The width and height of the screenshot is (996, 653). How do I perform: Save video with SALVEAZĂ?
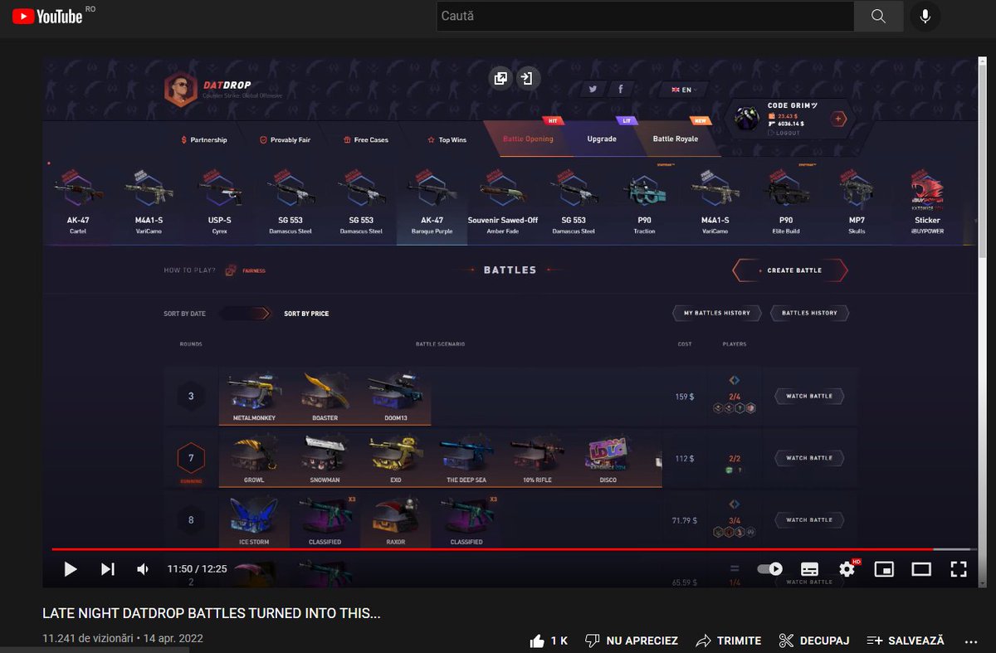[906, 641]
